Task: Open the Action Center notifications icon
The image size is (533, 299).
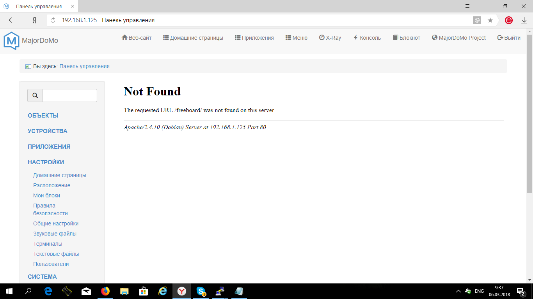Action: coord(521,291)
